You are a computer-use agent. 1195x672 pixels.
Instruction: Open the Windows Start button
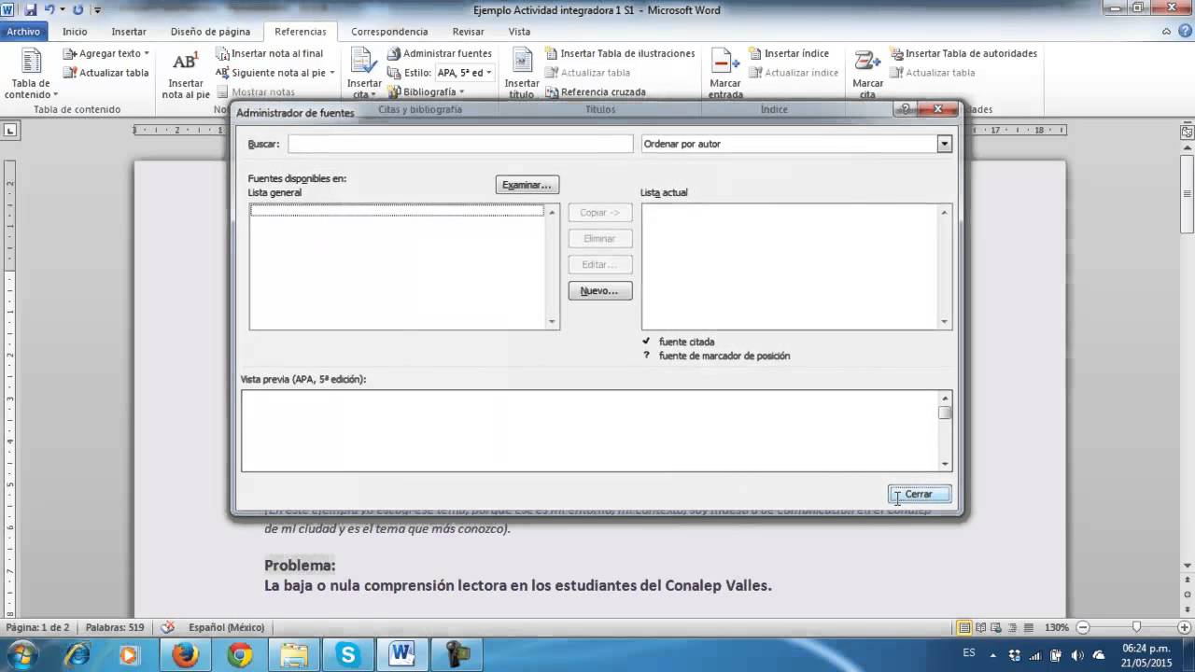tap(21, 654)
